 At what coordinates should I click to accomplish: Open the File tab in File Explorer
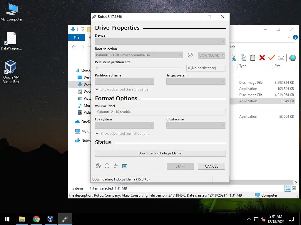pos(76,37)
